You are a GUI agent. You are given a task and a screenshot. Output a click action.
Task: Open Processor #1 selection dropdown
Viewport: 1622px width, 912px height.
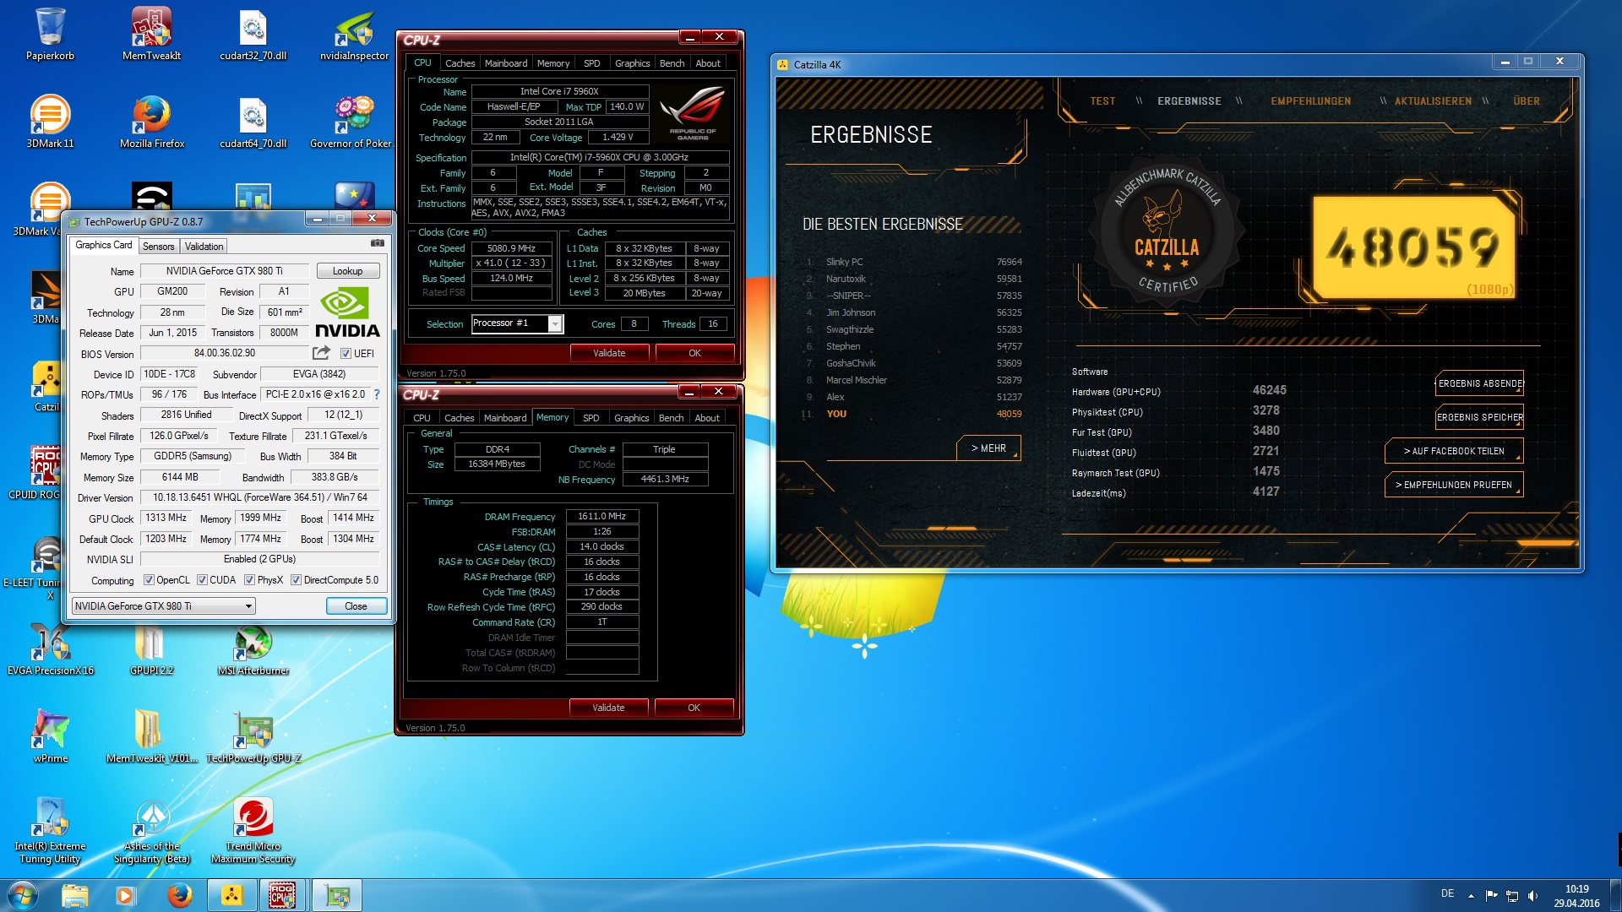tap(517, 323)
